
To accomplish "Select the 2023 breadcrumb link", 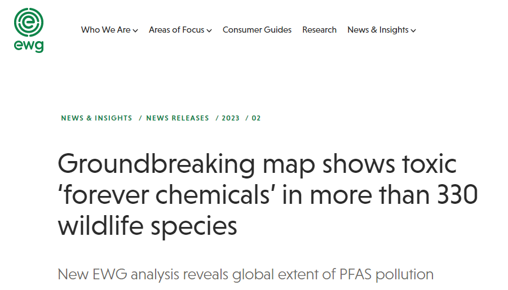I will pyautogui.click(x=231, y=118).
